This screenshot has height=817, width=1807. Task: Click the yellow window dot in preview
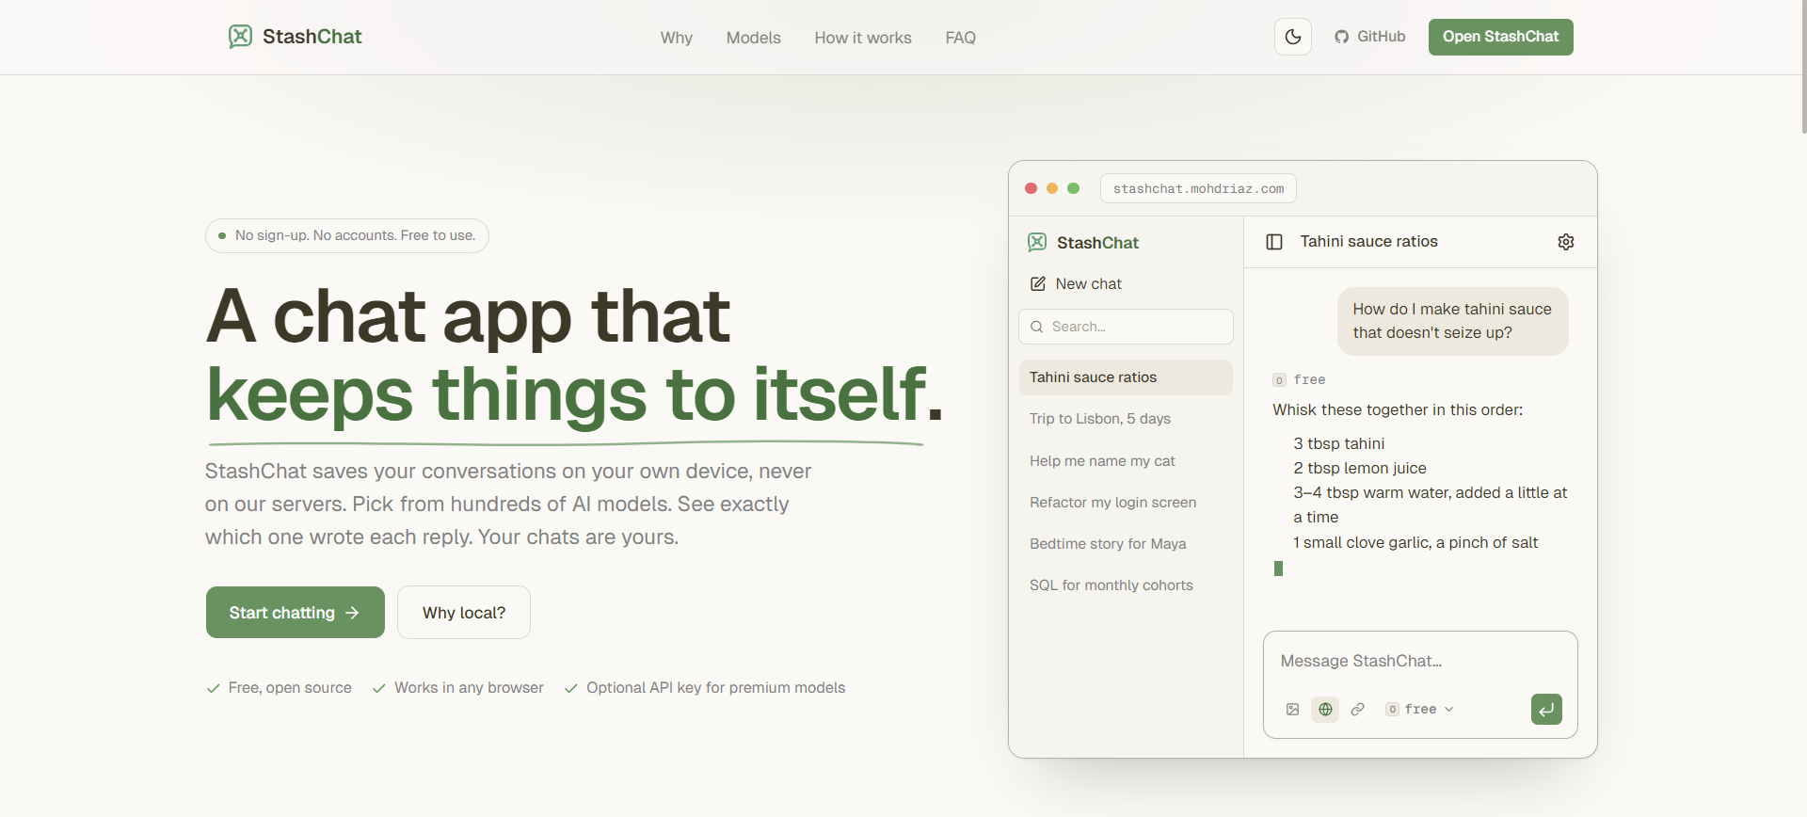click(x=1052, y=188)
